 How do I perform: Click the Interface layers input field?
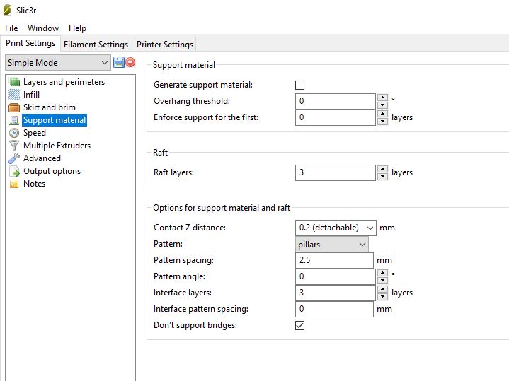[x=336, y=293]
